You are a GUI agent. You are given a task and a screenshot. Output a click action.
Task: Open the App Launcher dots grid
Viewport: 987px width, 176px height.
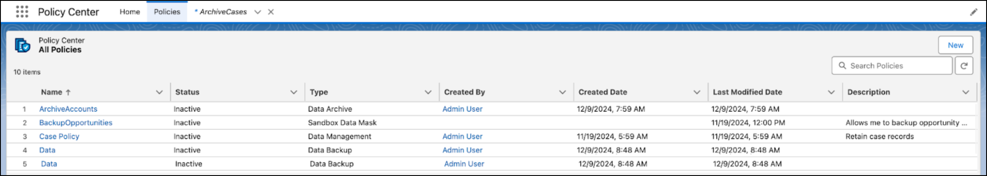tap(22, 12)
